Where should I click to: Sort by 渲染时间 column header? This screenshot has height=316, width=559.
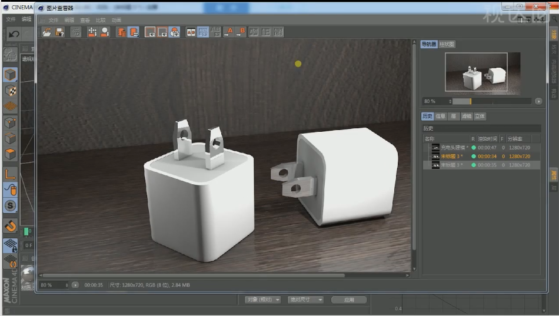[x=487, y=139]
